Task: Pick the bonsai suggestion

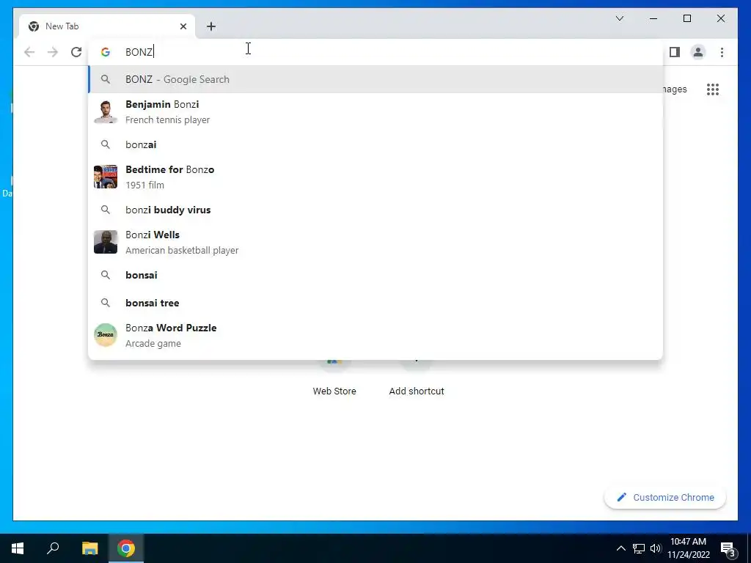Action: 376,275
